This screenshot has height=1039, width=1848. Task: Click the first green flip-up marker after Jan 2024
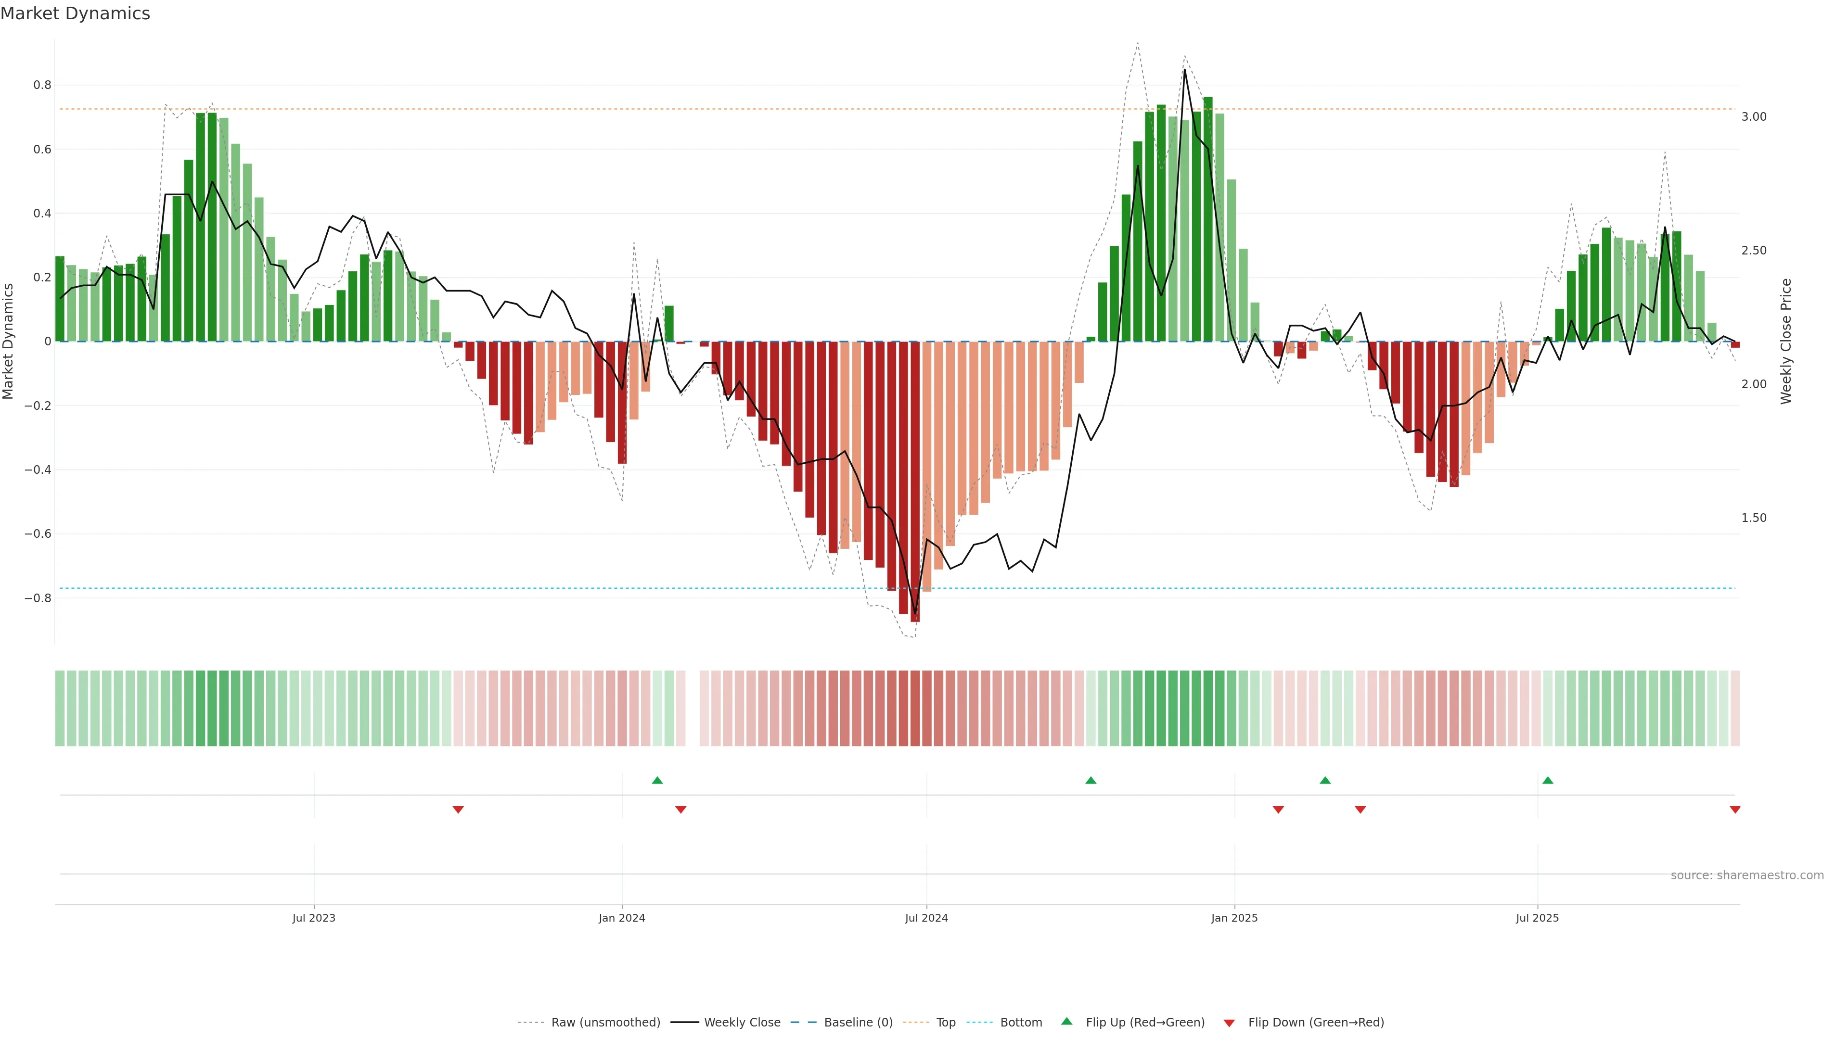[657, 780]
